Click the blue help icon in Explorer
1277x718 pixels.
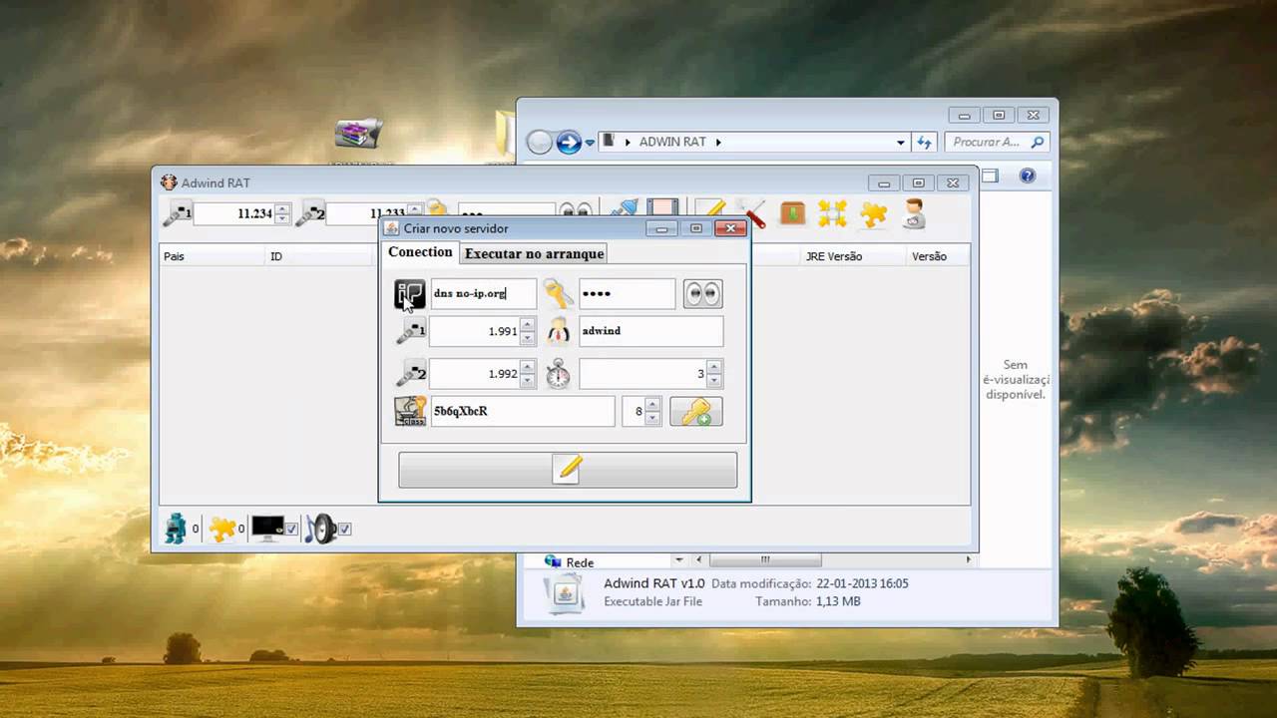1028,176
